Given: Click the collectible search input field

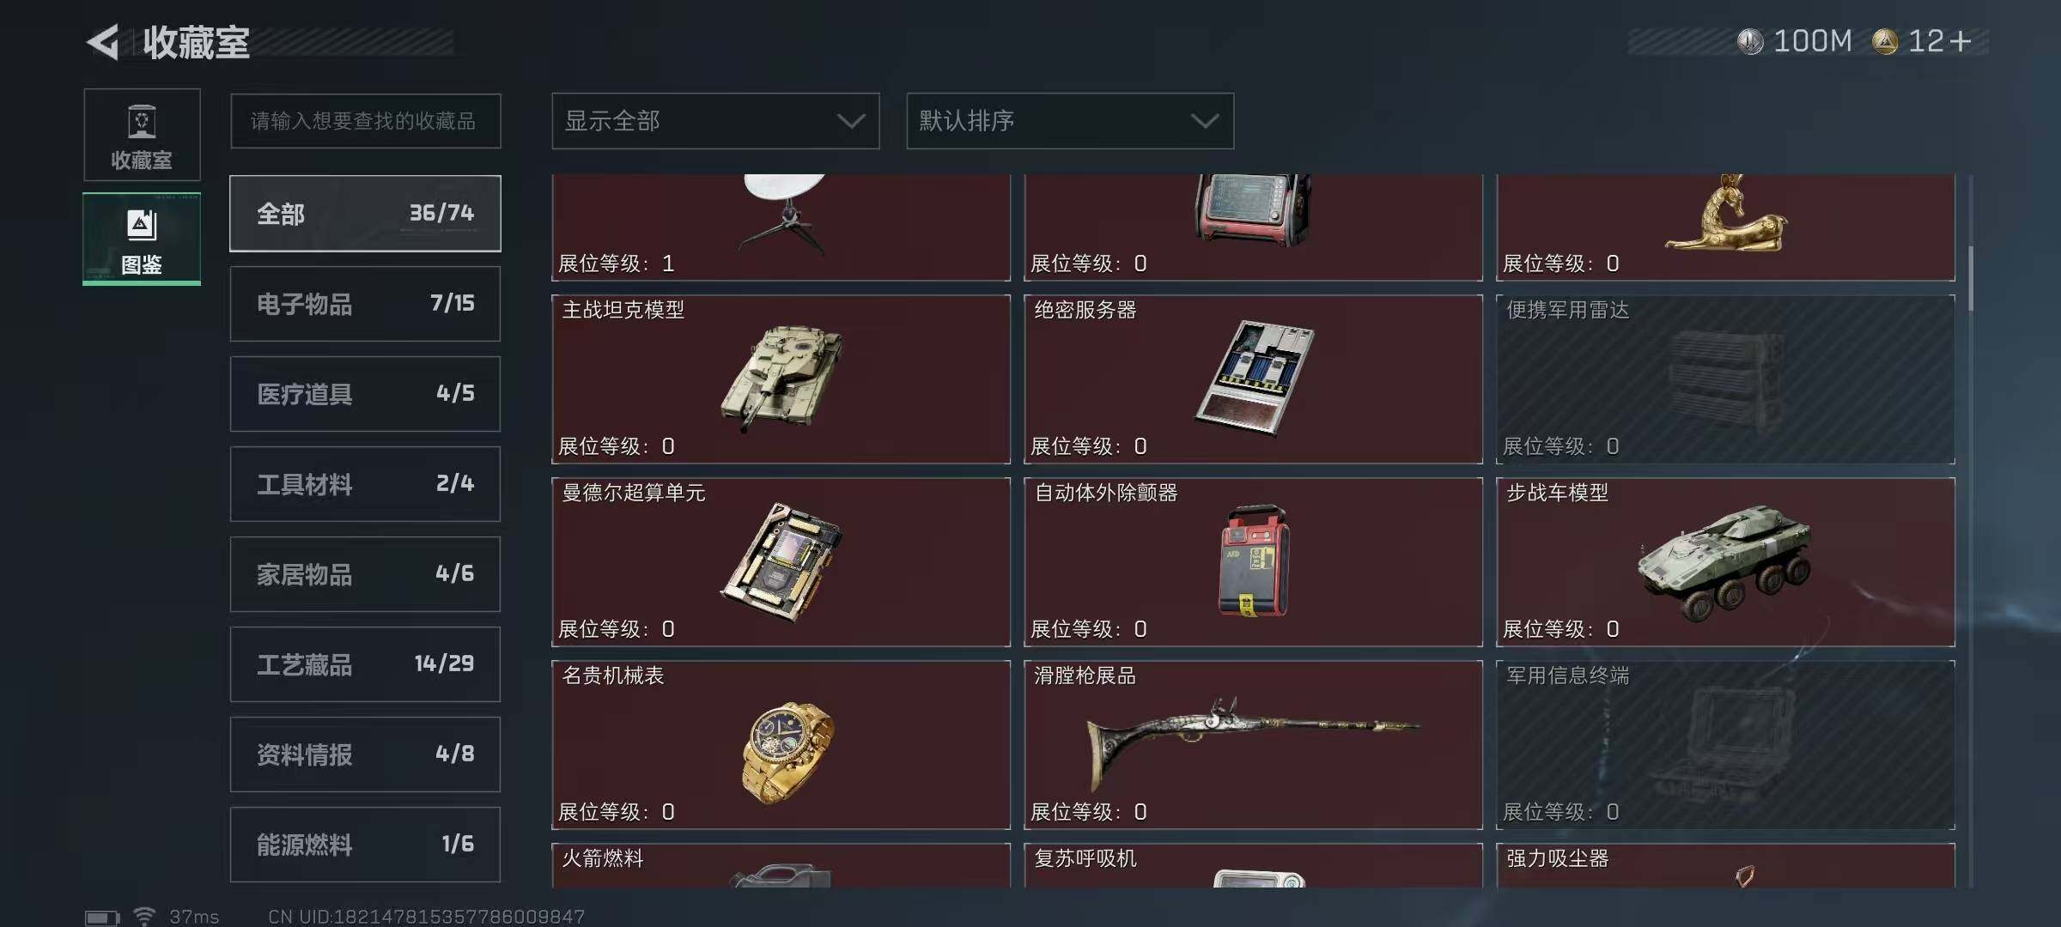Looking at the screenshot, I should (x=365, y=121).
